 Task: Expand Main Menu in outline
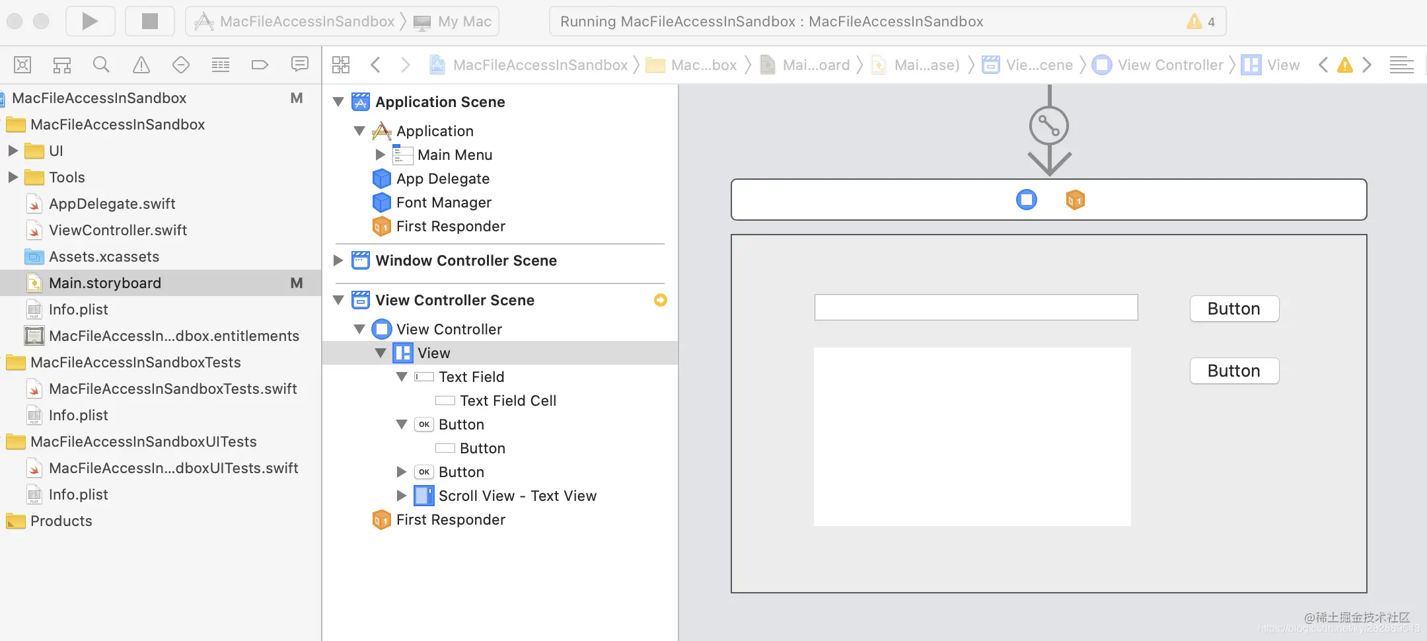(380, 155)
